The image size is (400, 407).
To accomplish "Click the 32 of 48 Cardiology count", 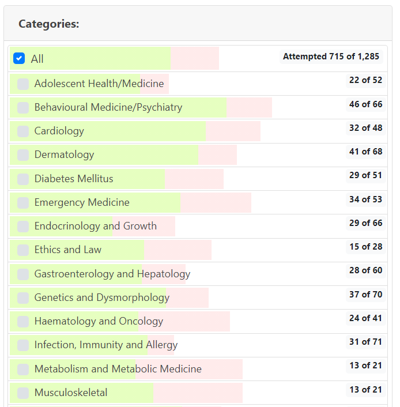I will (365, 128).
